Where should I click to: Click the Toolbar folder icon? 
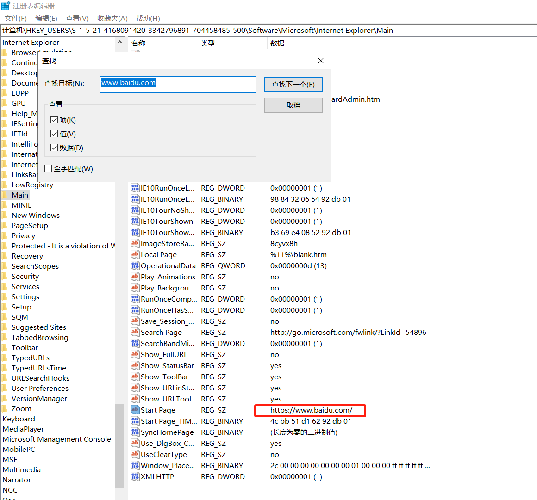pyautogui.click(x=5, y=347)
